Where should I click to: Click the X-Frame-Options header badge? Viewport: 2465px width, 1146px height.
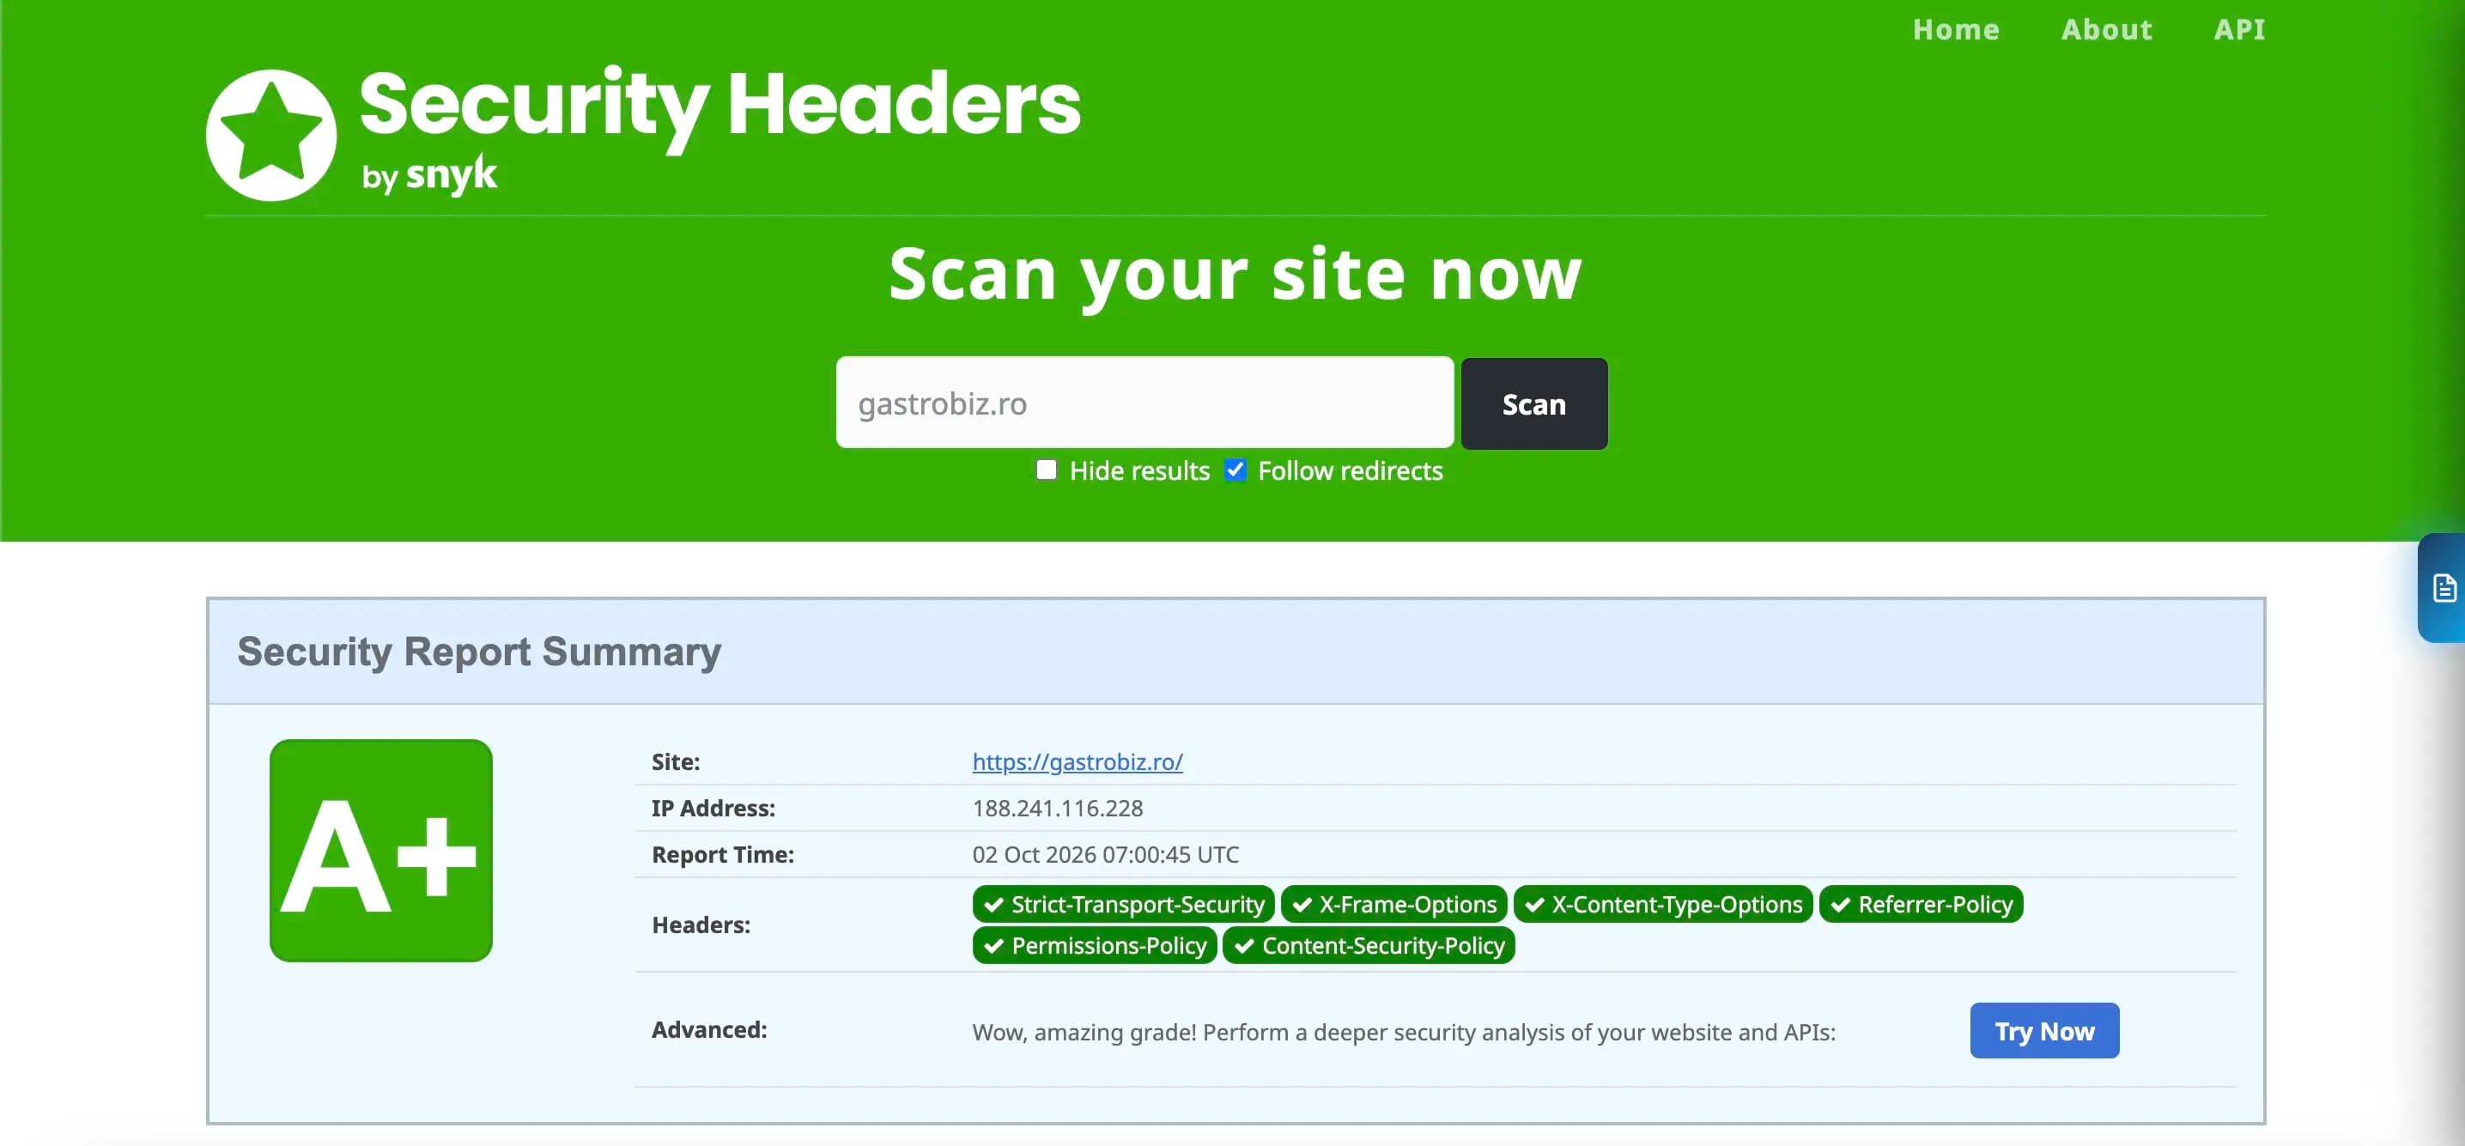[1394, 904]
